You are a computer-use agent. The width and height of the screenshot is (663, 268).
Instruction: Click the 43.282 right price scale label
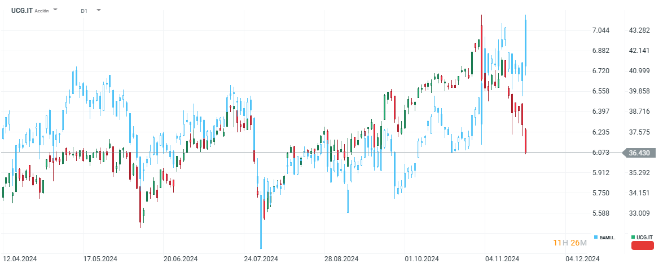(639, 30)
